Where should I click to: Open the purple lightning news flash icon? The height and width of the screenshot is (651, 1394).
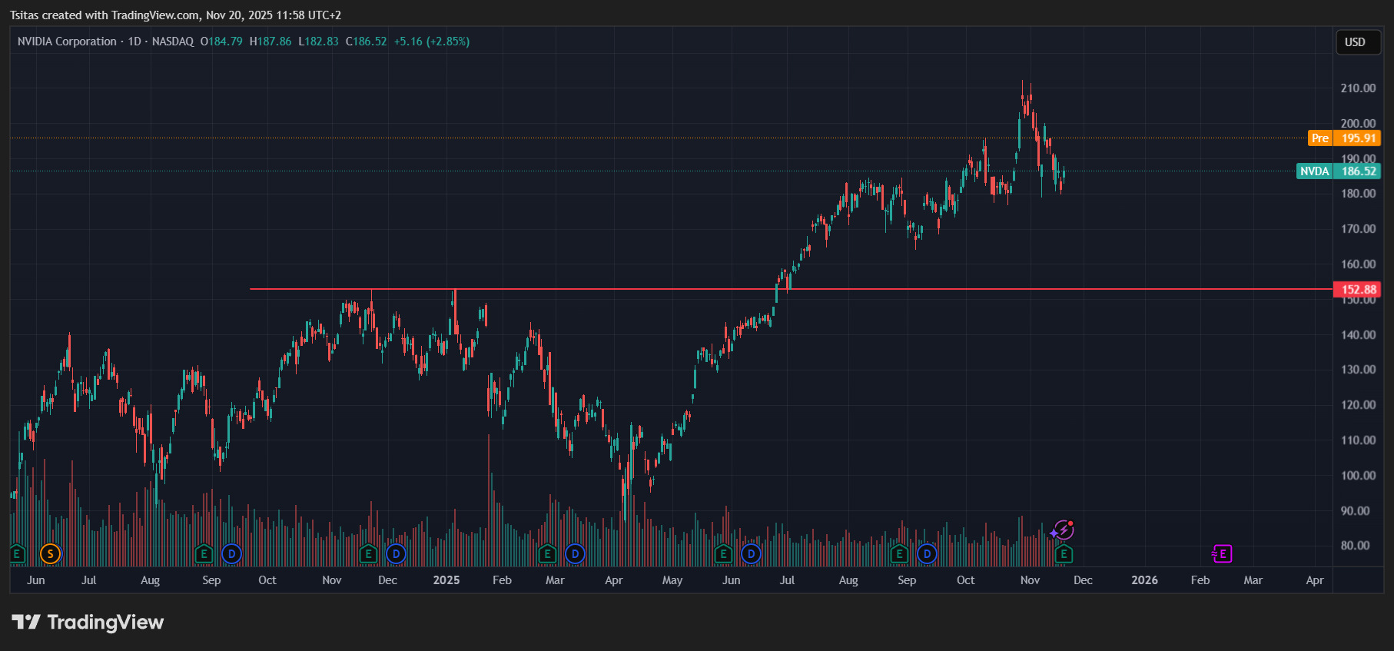(1063, 530)
